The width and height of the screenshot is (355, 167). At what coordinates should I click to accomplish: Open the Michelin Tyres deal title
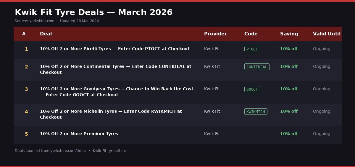pos(111,114)
